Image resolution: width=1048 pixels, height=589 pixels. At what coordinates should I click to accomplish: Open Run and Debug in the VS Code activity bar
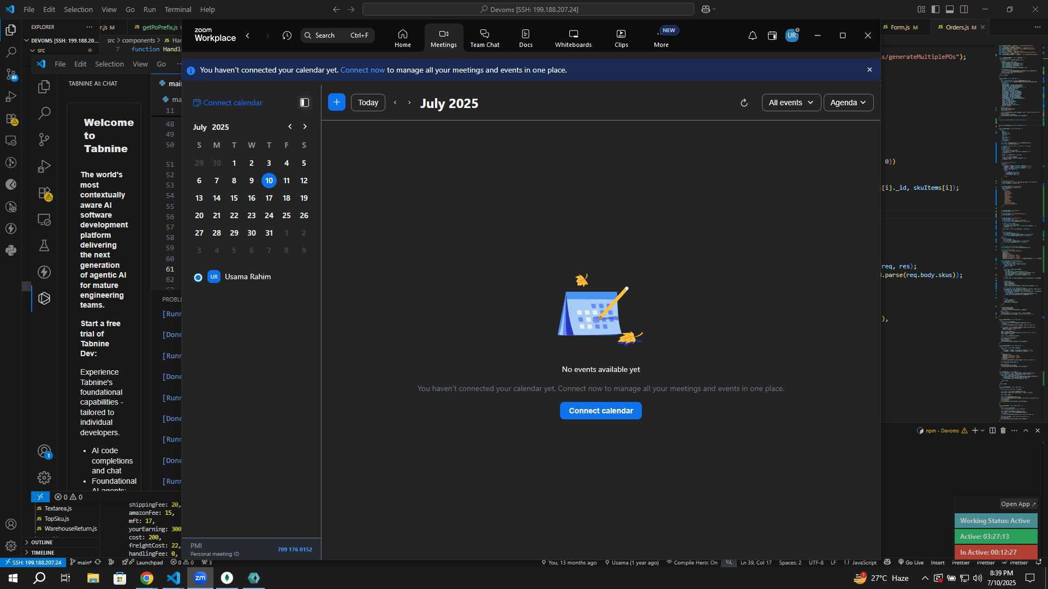pyautogui.click(x=11, y=97)
